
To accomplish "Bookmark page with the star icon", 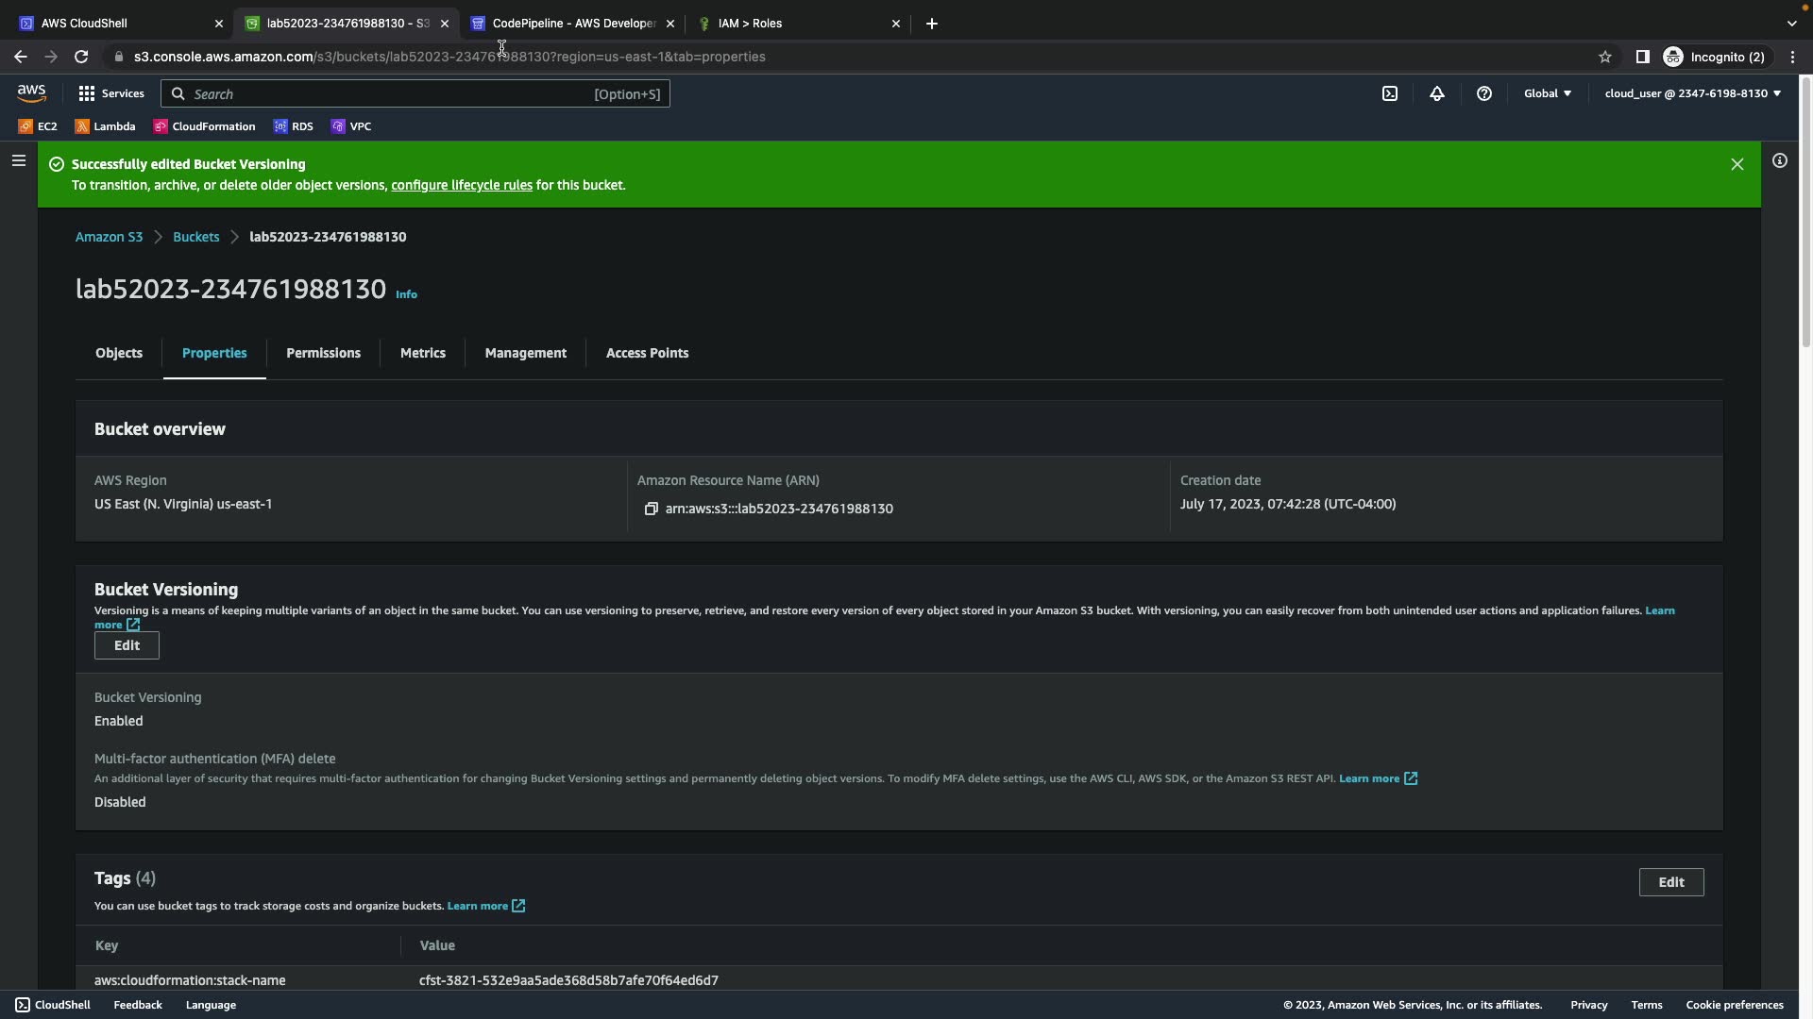I will tap(1604, 57).
